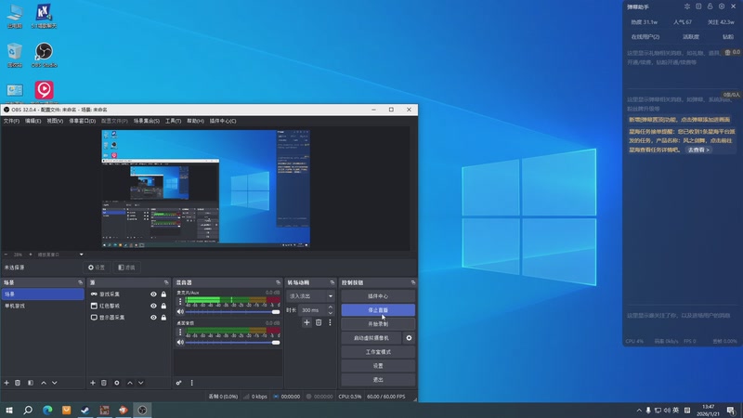Toggle lock on 显示器采集 source

(x=163, y=318)
